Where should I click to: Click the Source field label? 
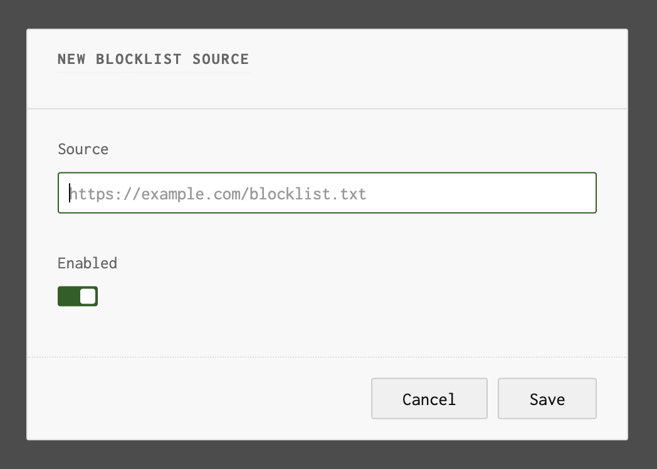(x=83, y=149)
